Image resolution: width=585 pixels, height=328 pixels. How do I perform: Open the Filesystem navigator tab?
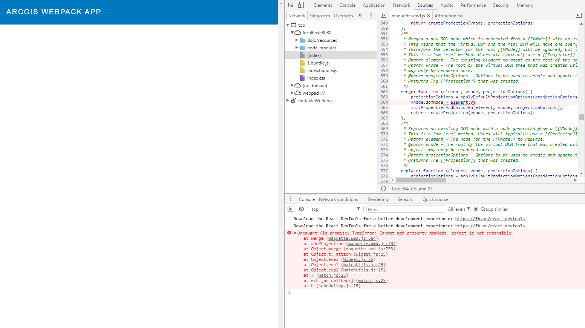pyautogui.click(x=320, y=16)
